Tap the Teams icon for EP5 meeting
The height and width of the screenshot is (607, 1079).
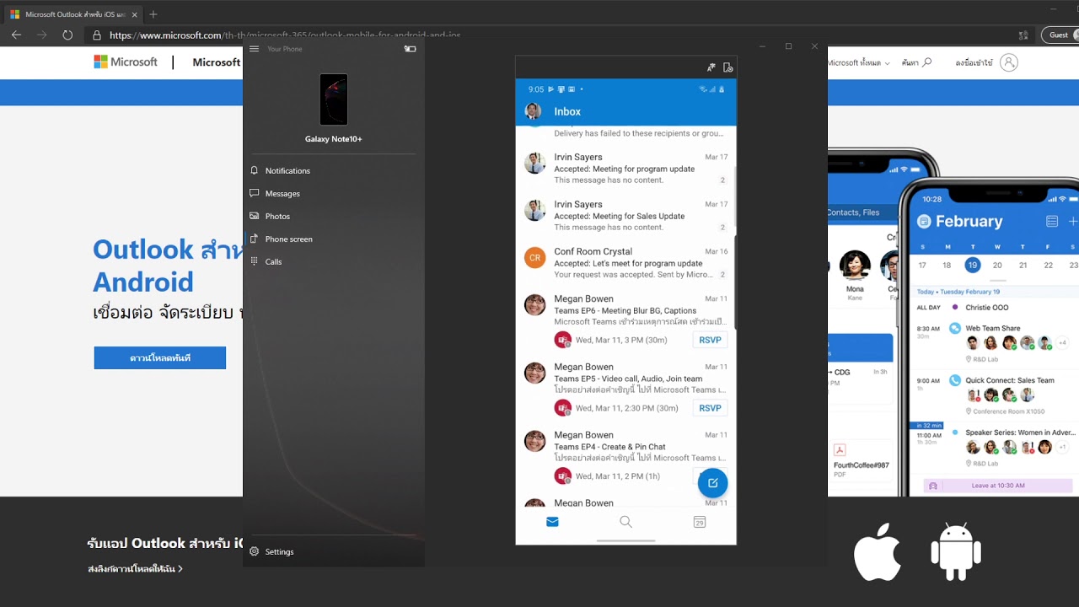[563, 408]
